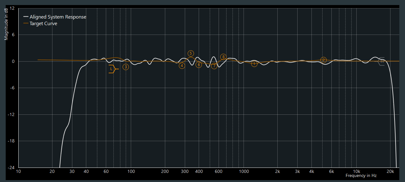Viewport: 405px width, 182px height.
Task: Click the 12 magnitude axis label
Action: click(x=12, y=8)
